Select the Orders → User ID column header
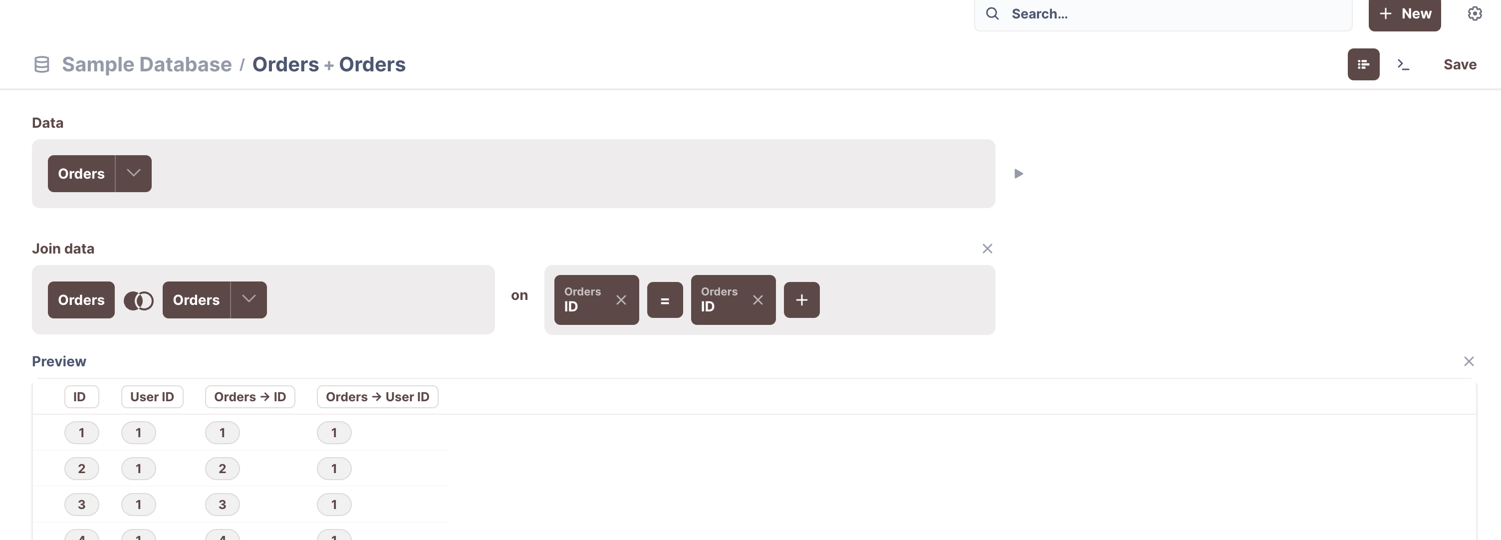 (377, 397)
